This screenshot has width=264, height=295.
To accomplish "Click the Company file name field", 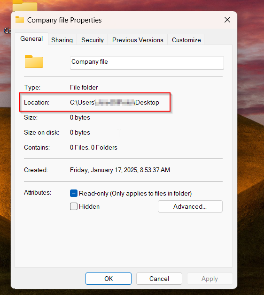I will pos(147,63).
